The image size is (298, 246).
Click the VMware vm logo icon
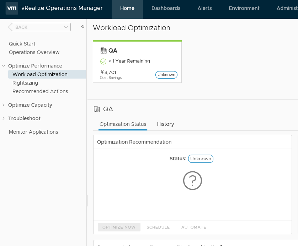pyautogui.click(x=12, y=8)
